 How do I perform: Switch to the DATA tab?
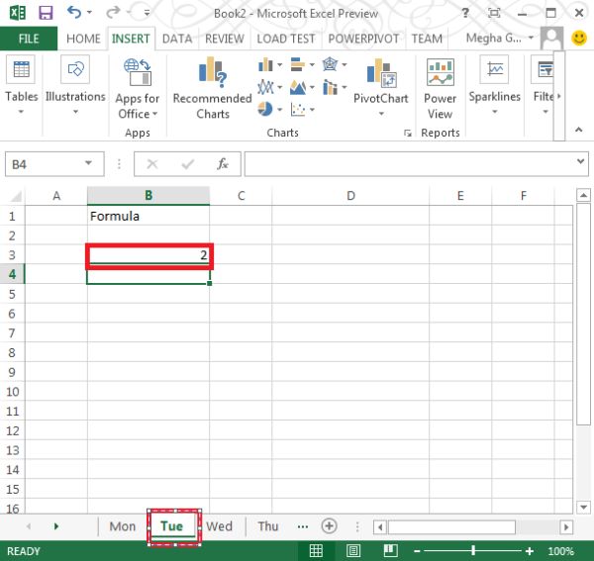(177, 39)
